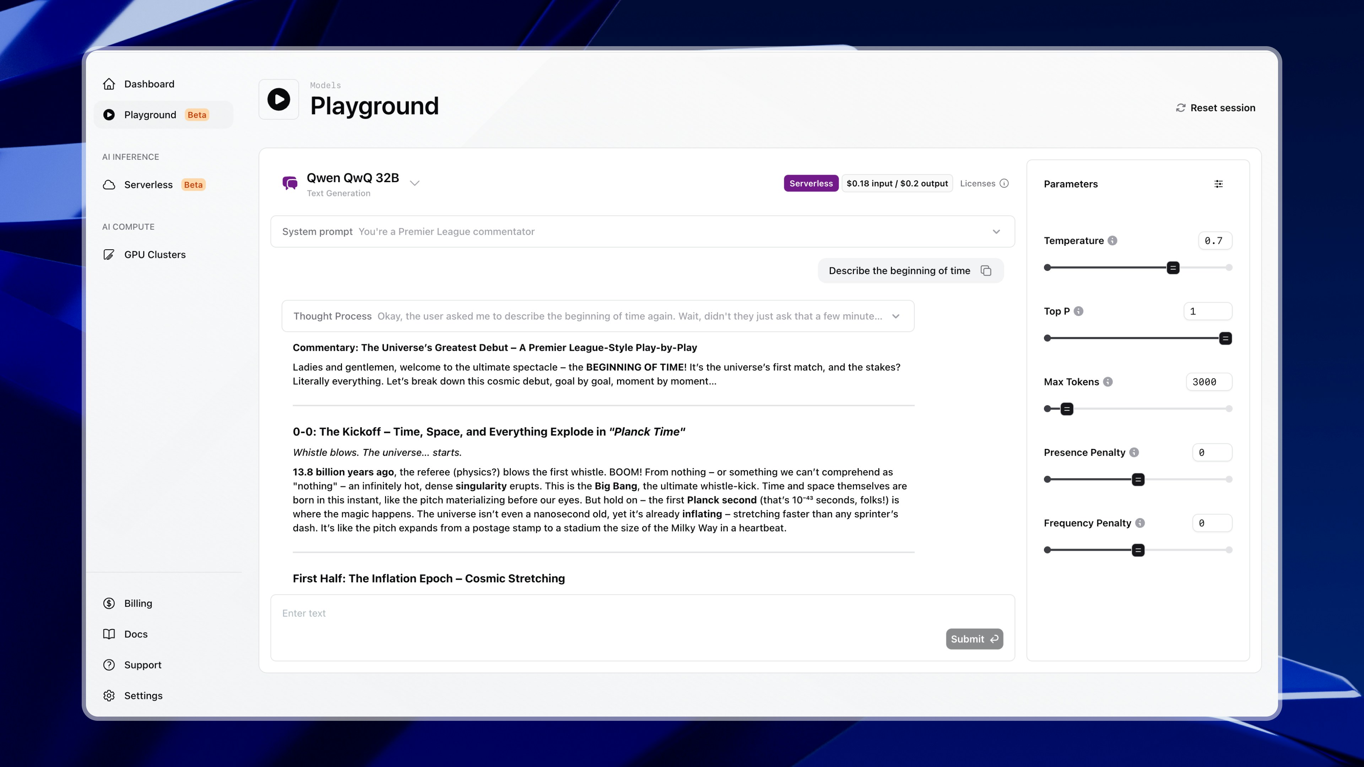Click the Presence Penalty slider handle
1364x767 pixels.
point(1138,480)
